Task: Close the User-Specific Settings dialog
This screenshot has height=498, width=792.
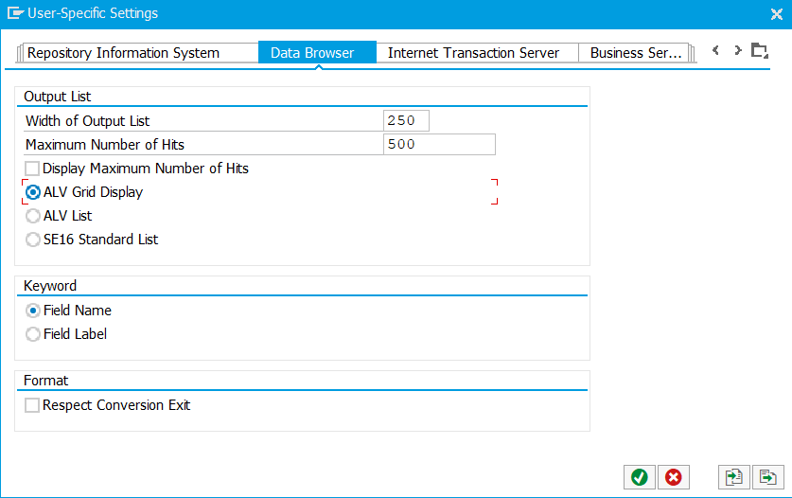Action: click(776, 14)
